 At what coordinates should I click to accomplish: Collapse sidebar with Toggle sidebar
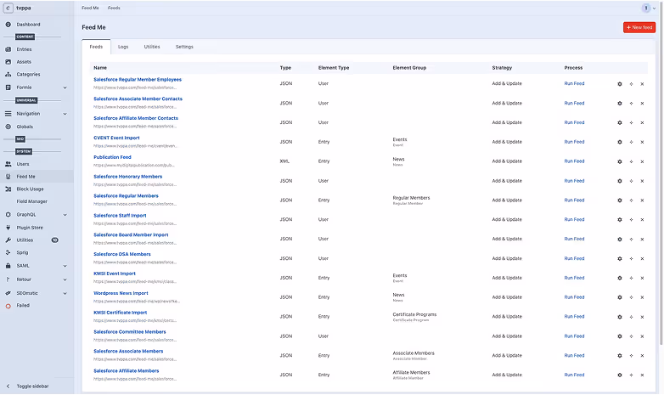coord(28,387)
